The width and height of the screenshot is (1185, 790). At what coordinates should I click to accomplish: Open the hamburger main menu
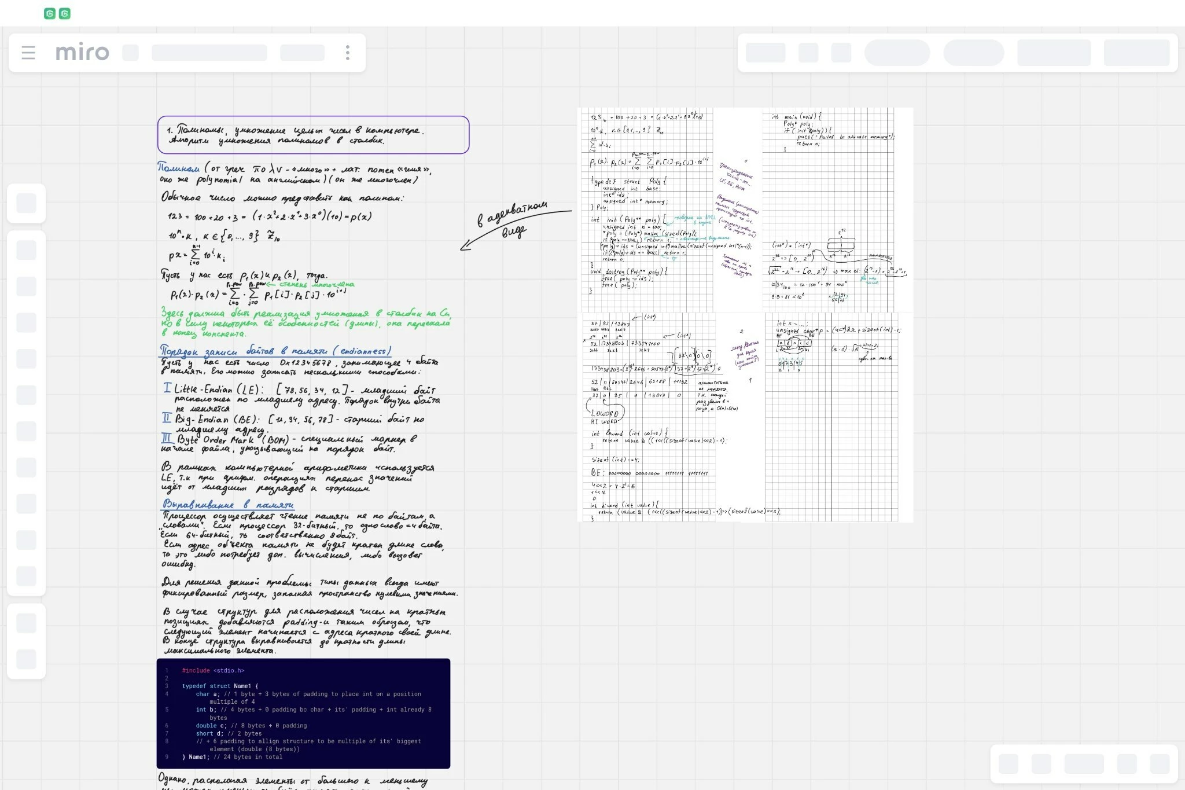pos(28,53)
